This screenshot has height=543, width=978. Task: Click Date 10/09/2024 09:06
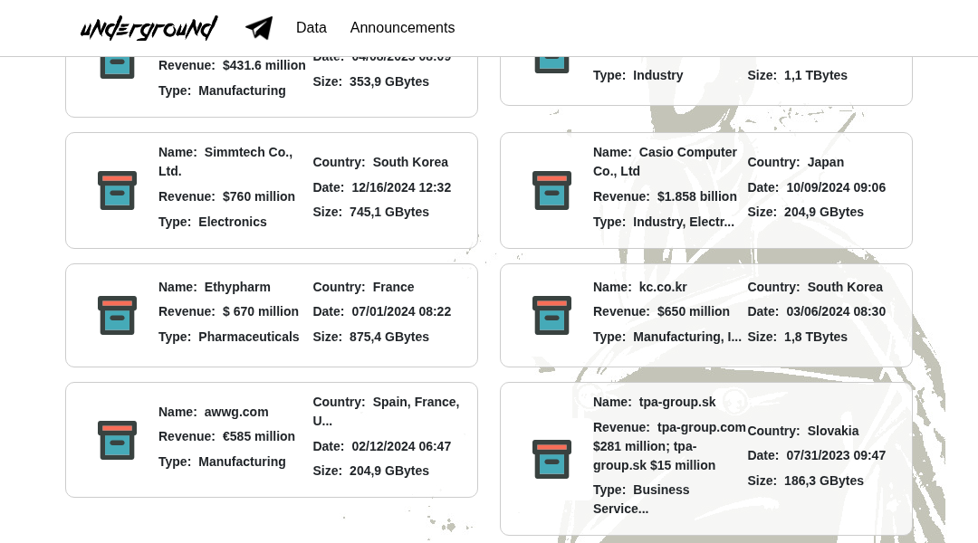pos(817,187)
